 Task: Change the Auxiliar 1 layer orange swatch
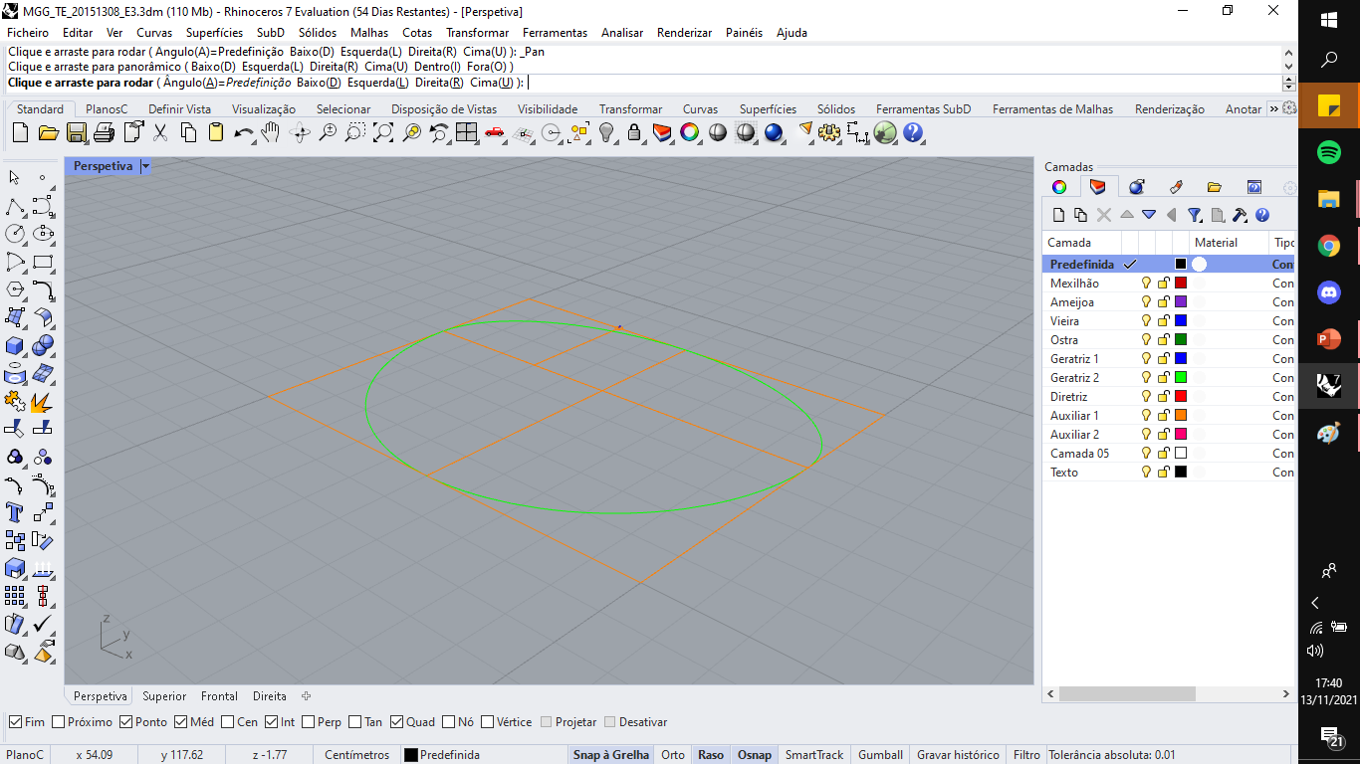[x=1181, y=416]
